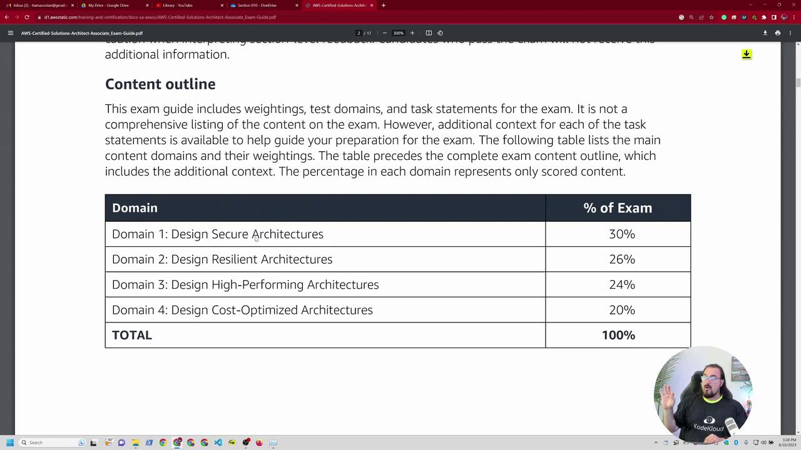The width and height of the screenshot is (801, 450).
Task: Zoom out of the PDF
Action: (x=384, y=33)
